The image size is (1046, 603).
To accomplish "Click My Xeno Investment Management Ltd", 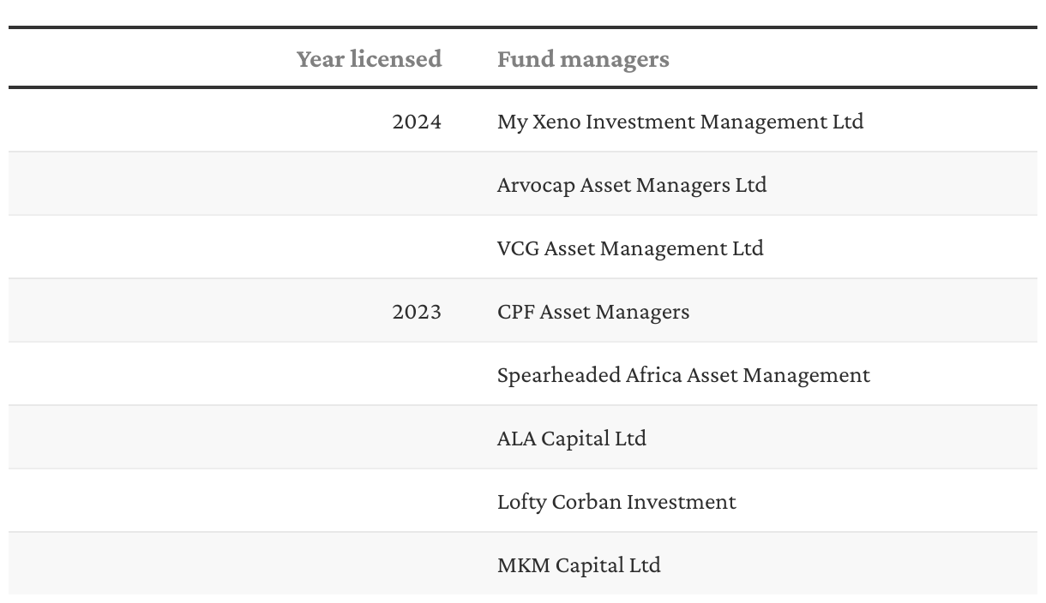I will [x=680, y=122].
